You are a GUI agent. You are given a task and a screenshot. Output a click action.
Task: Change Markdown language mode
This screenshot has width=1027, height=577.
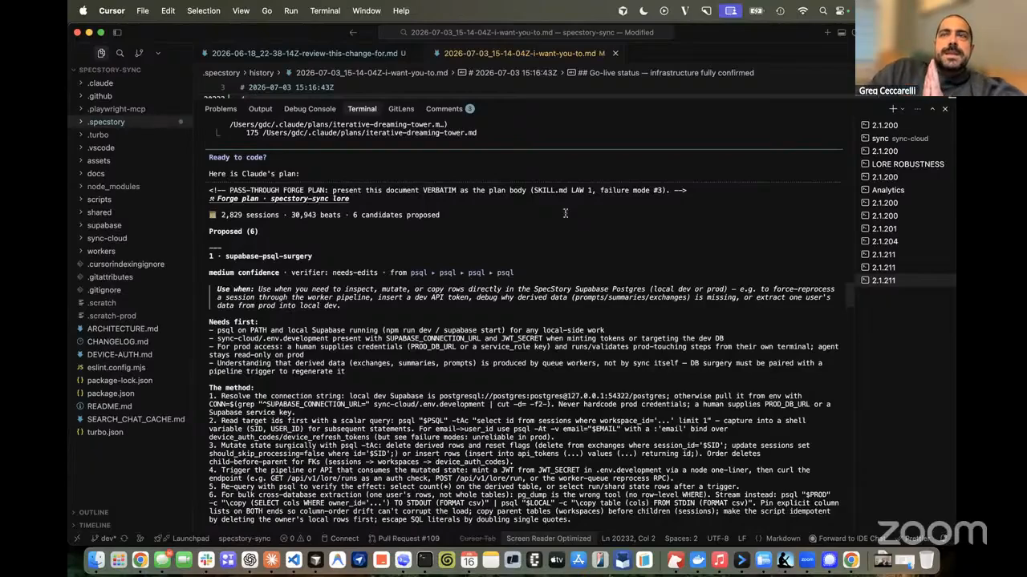pos(783,539)
